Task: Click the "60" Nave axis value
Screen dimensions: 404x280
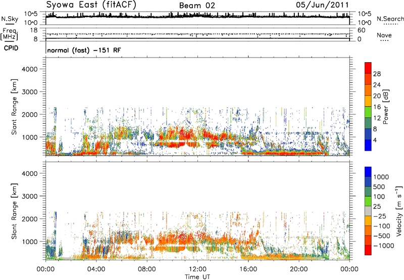Action: pos(361,30)
